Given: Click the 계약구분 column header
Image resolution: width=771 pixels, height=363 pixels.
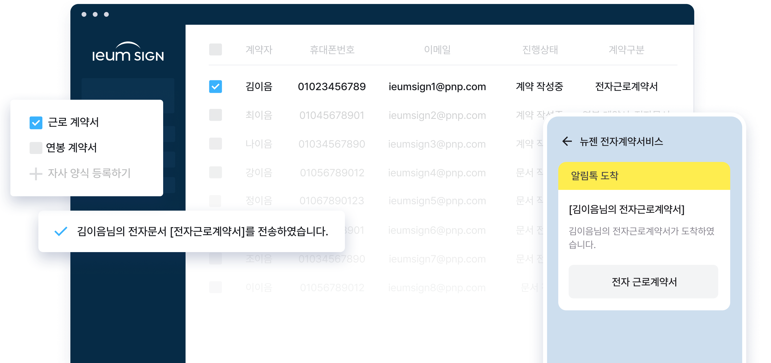Looking at the screenshot, I should pyautogui.click(x=628, y=50).
